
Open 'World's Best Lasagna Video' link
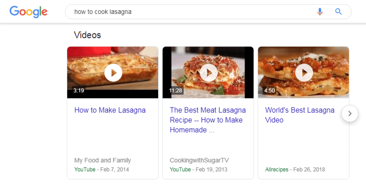point(300,115)
